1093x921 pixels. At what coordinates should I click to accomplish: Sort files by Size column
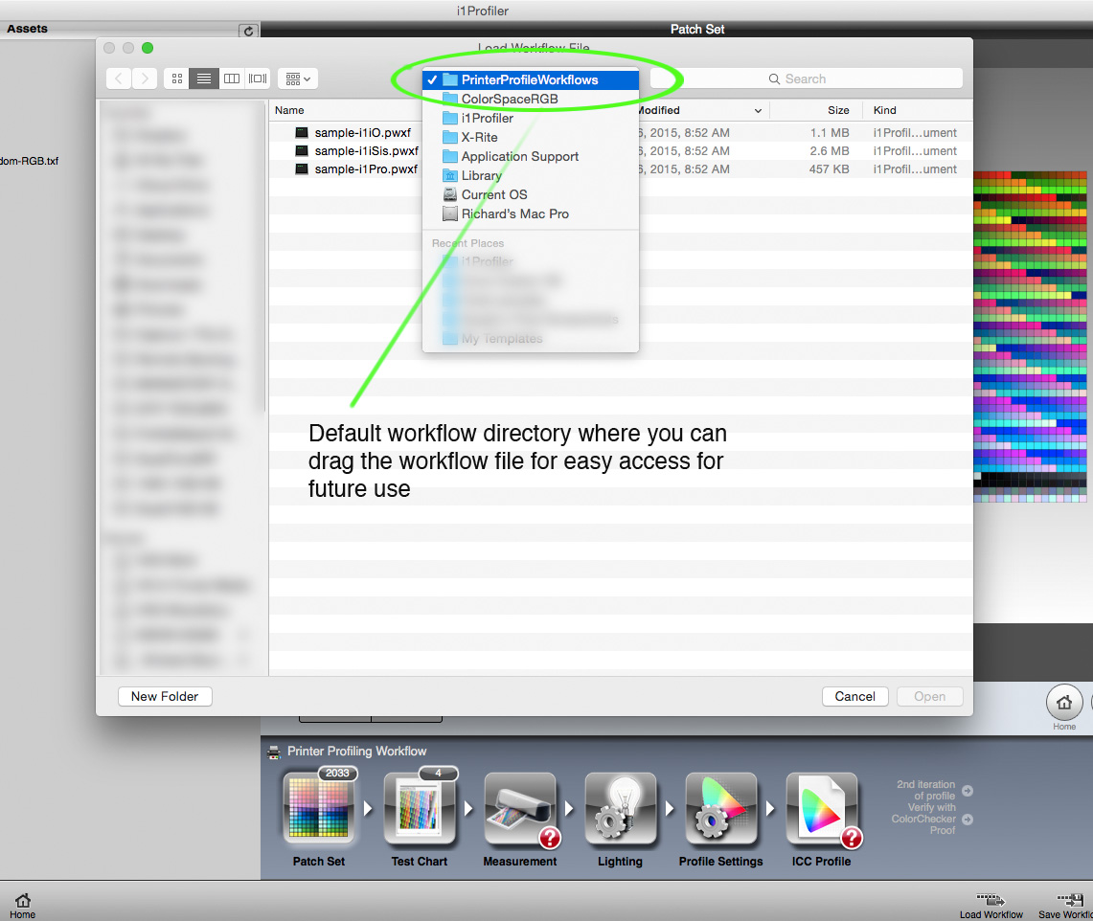click(x=838, y=110)
